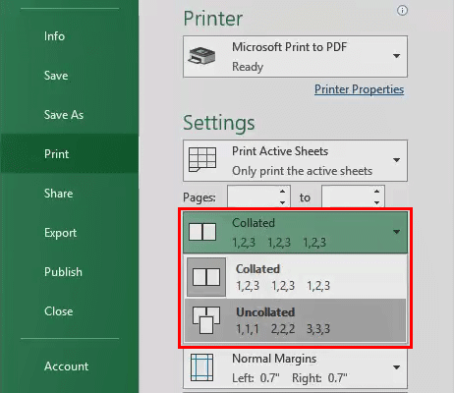Click the 'Only print the active sheets' text
Image resolution: width=454 pixels, height=393 pixels.
coord(302,171)
